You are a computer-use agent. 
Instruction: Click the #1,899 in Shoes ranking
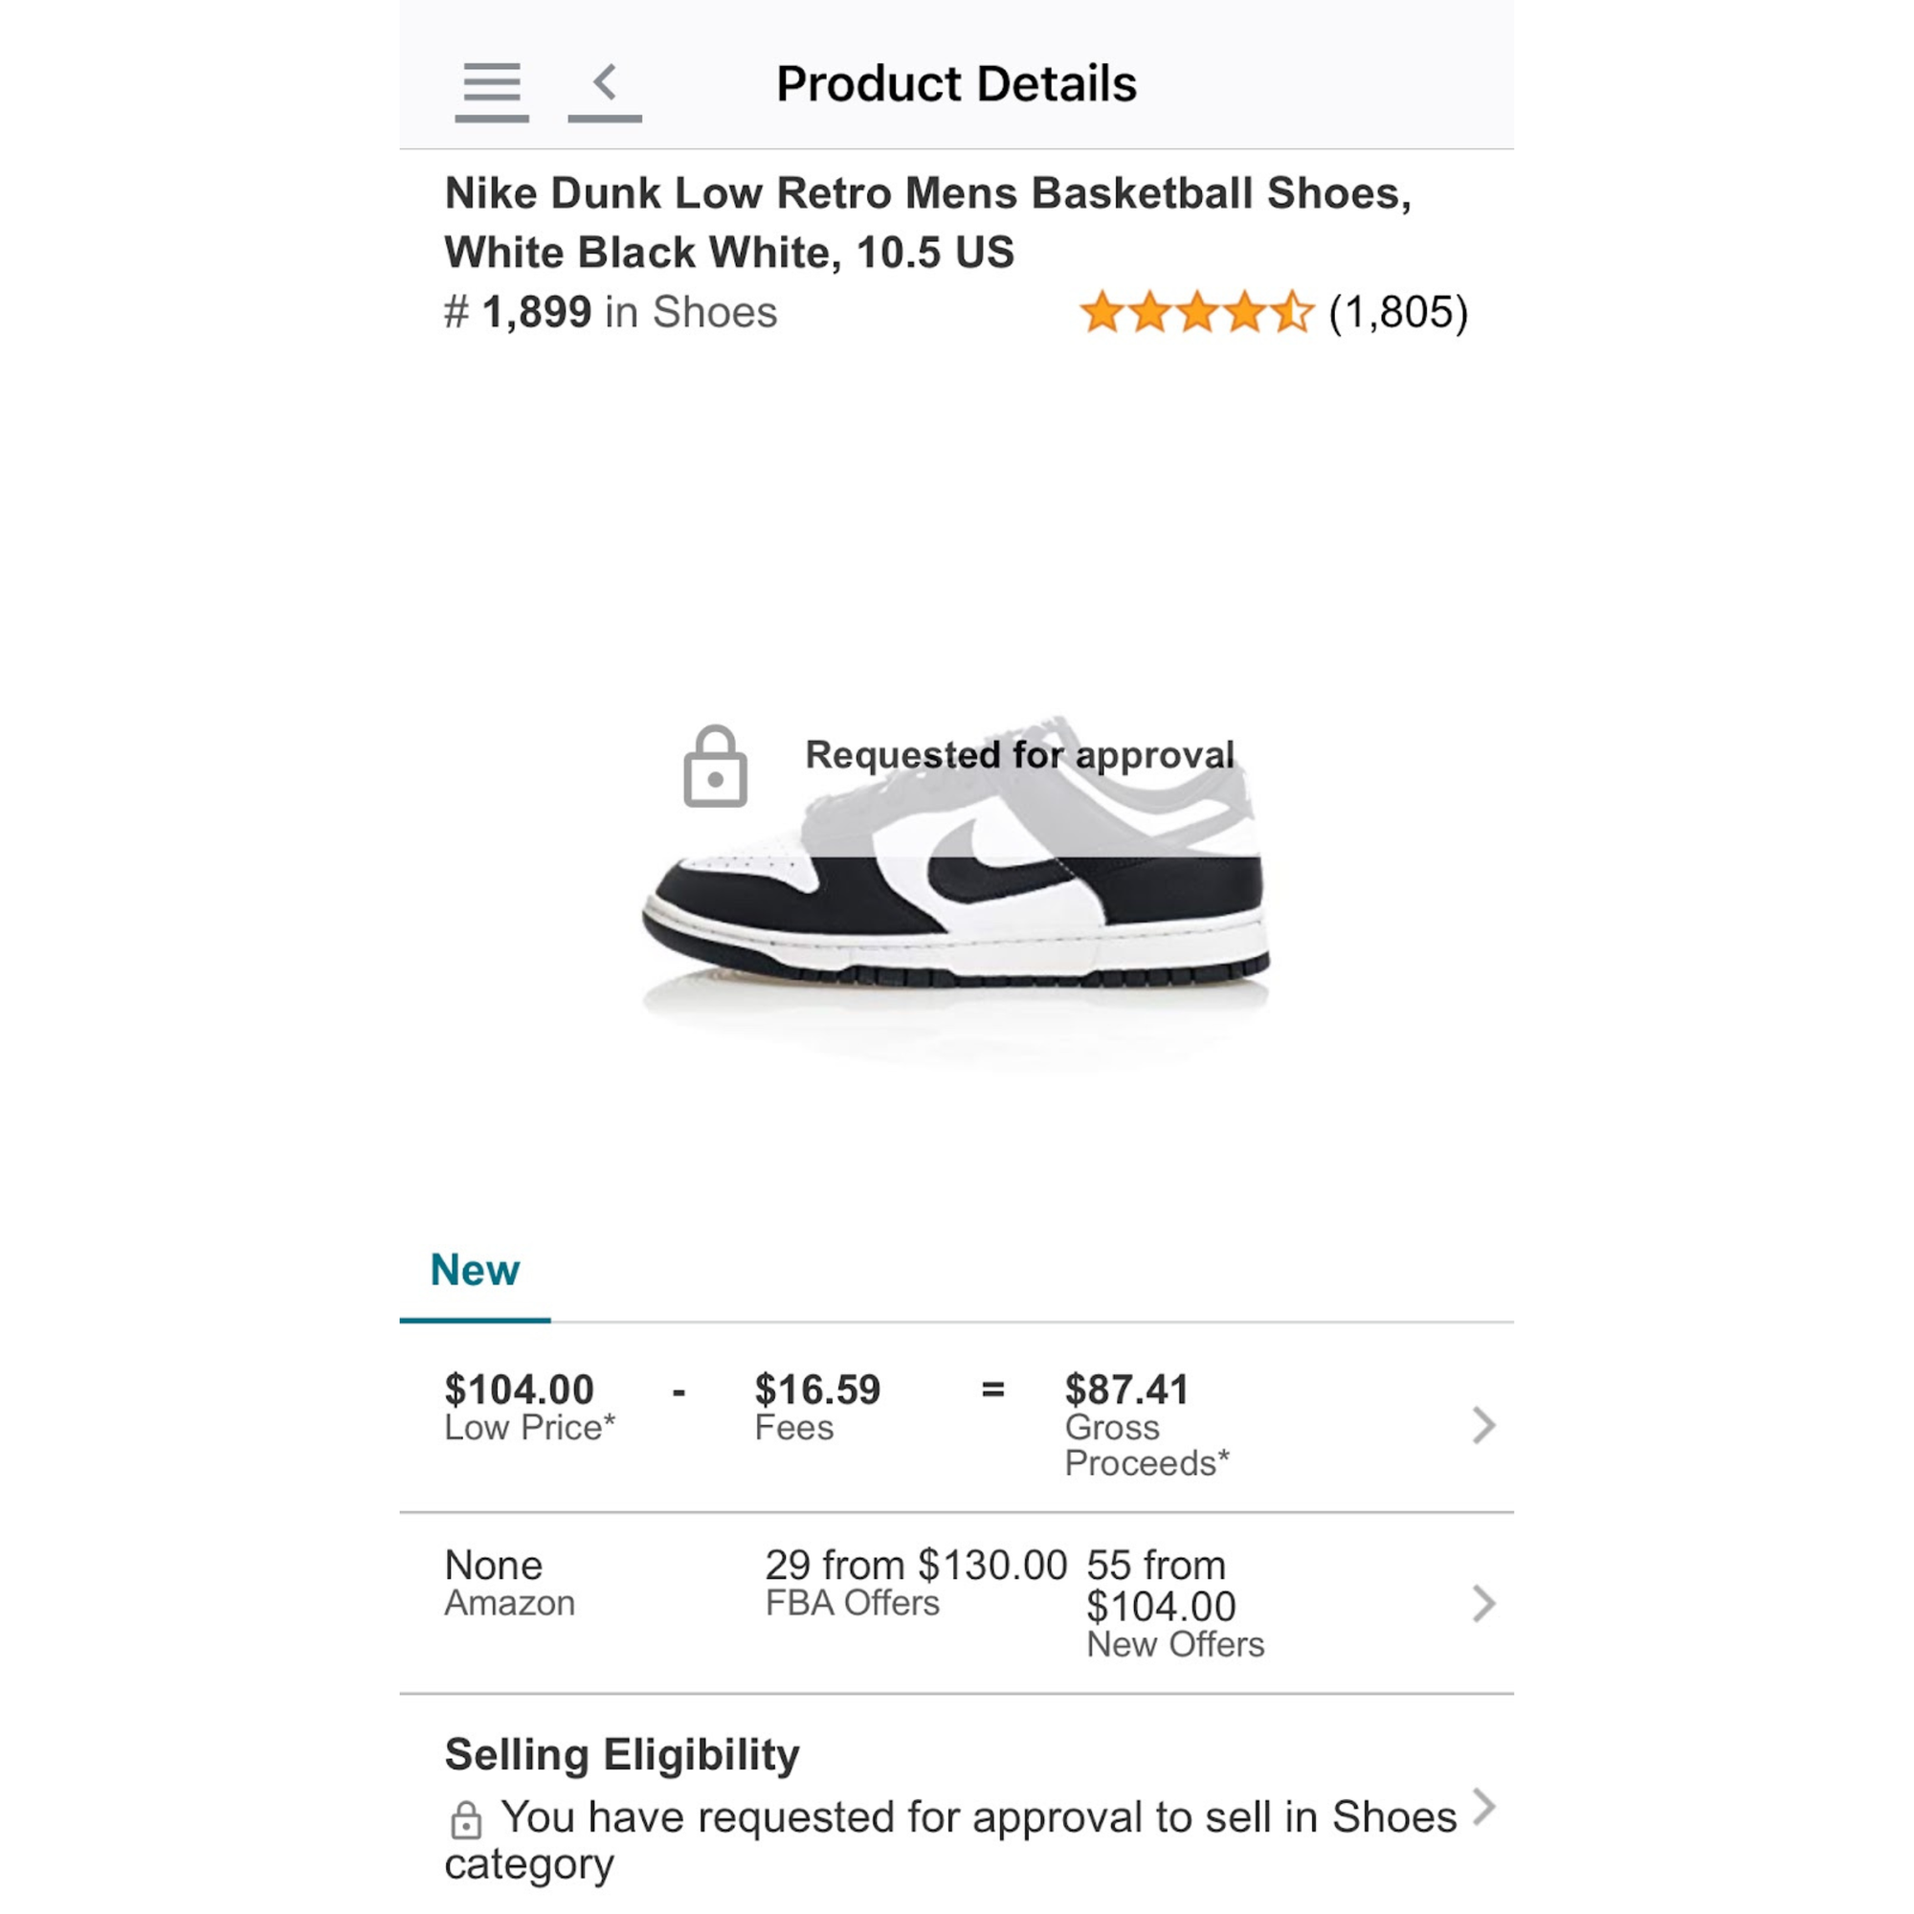pyautogui.click(x=611, y=312)
